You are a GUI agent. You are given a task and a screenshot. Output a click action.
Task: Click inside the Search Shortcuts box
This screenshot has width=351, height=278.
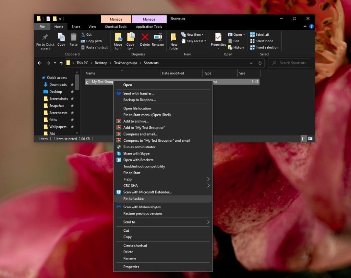pos(290,63)
